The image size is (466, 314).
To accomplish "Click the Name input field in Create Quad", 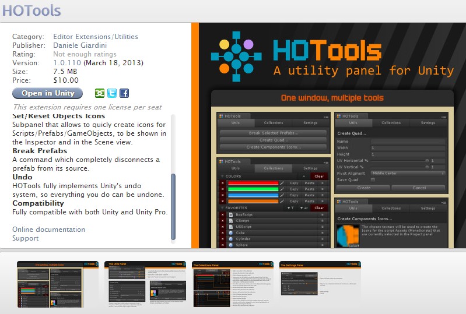I will coord(408,142).
